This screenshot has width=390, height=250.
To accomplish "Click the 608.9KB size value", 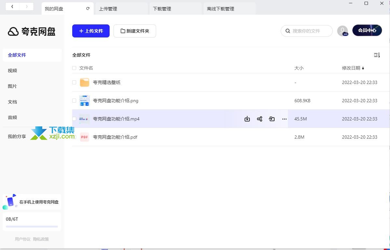I will point(303,101).
